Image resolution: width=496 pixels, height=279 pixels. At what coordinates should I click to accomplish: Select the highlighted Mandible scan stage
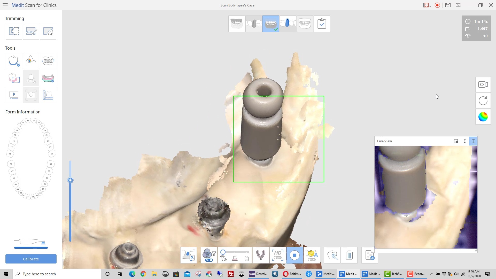click(x=270, y=24)
